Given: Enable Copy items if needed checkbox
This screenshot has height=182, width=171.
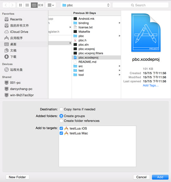Looking at the screenshot, I should click(61, 109).
